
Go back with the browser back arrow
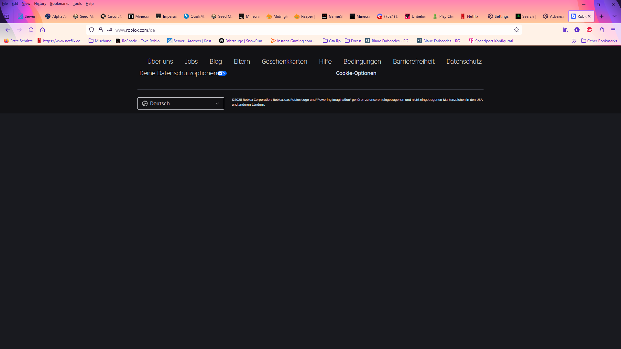[8, 30]
